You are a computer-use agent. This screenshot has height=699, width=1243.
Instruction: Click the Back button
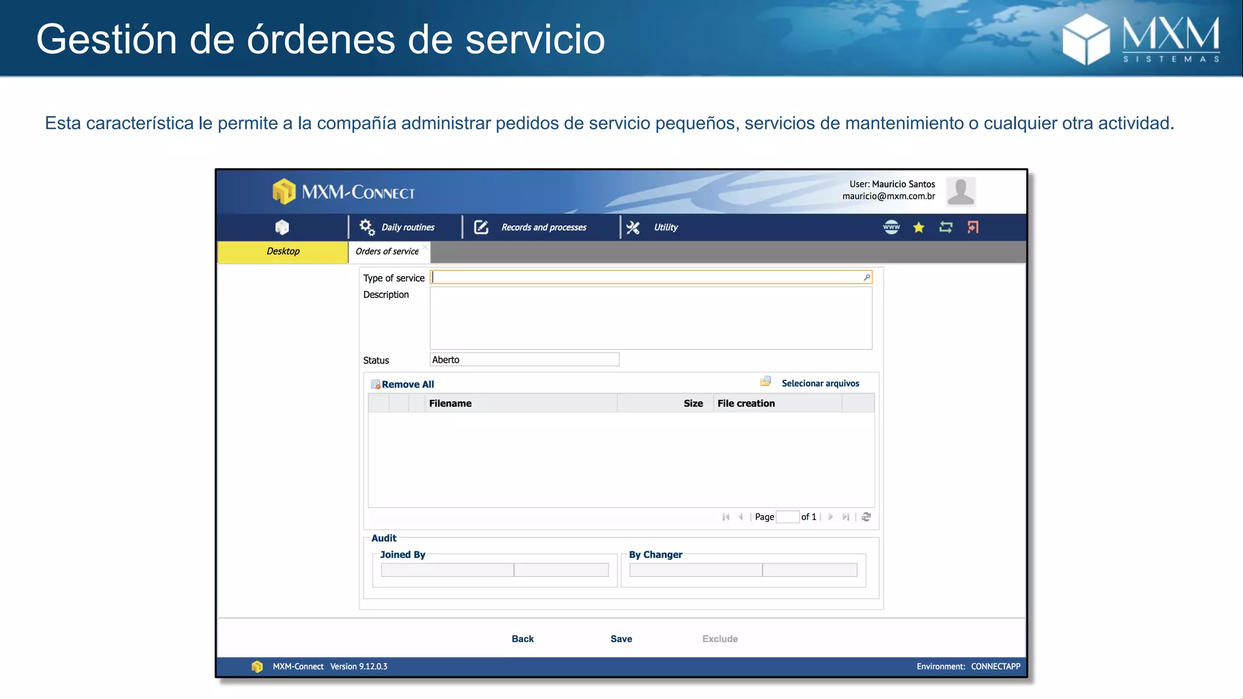point(523,639)
